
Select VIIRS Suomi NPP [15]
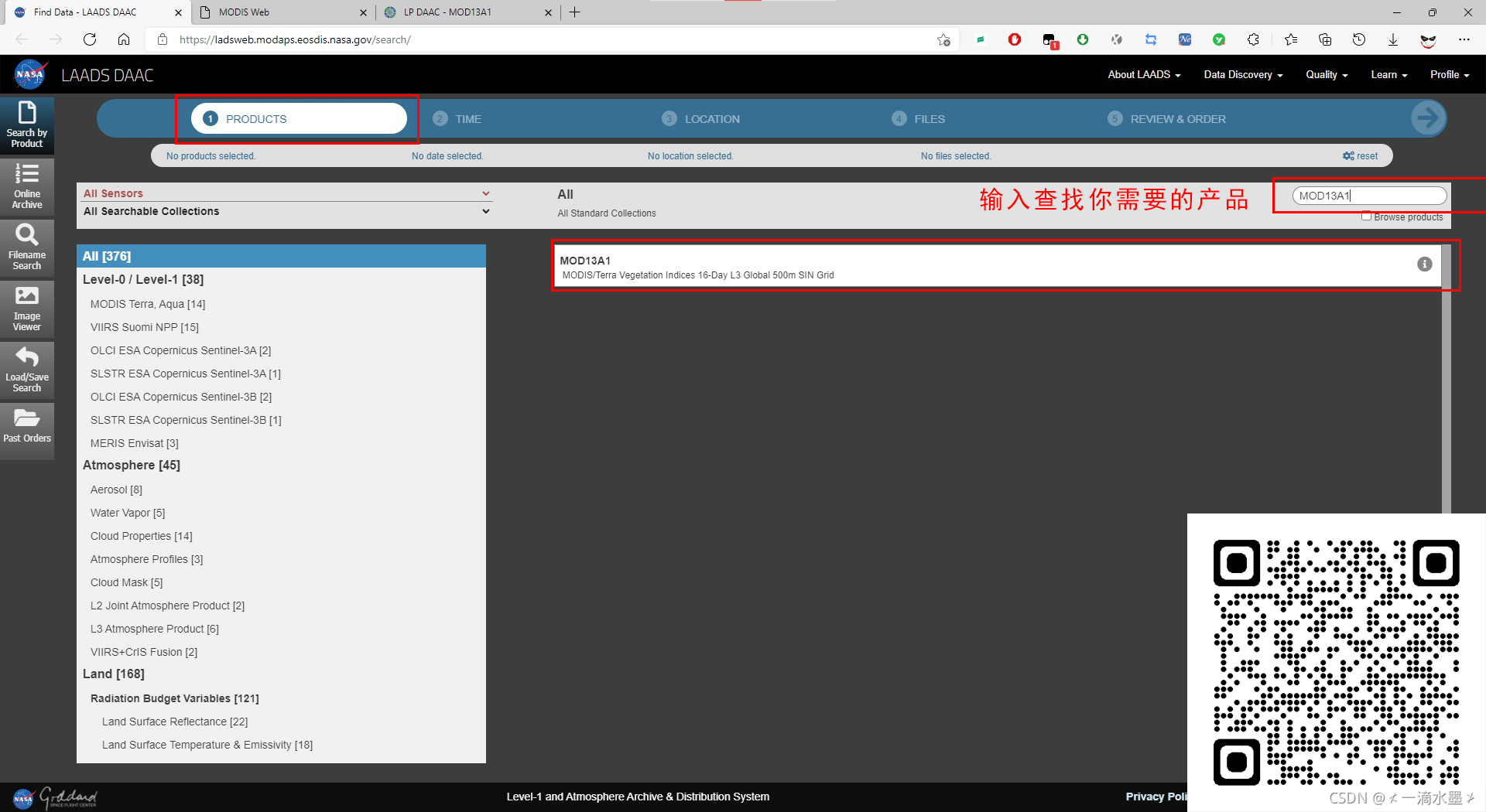click(145, 327)
